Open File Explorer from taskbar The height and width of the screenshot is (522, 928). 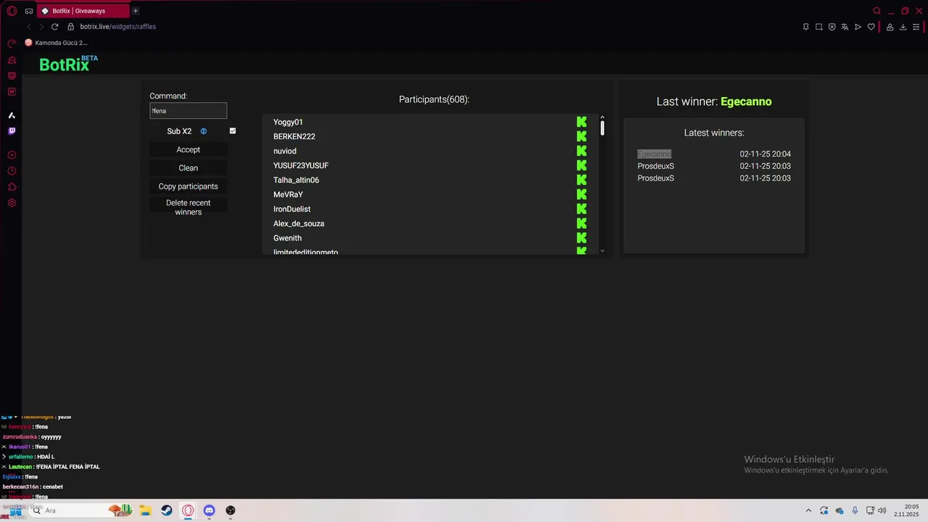tap(145, 510)
